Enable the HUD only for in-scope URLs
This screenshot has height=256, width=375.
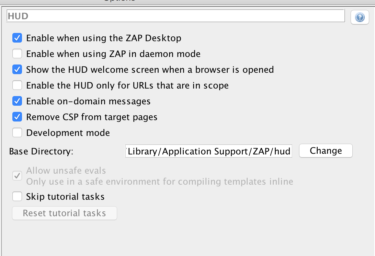click(x=17, y=85)
